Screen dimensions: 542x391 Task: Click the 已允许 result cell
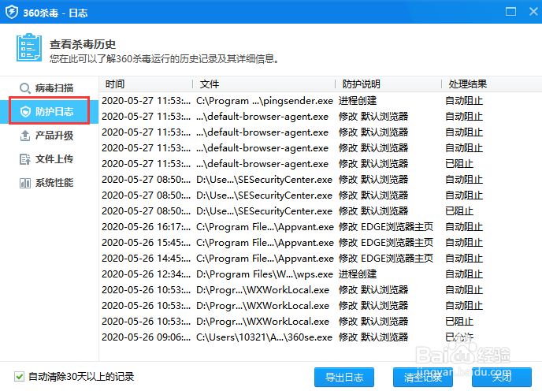[x=459, y=337]
